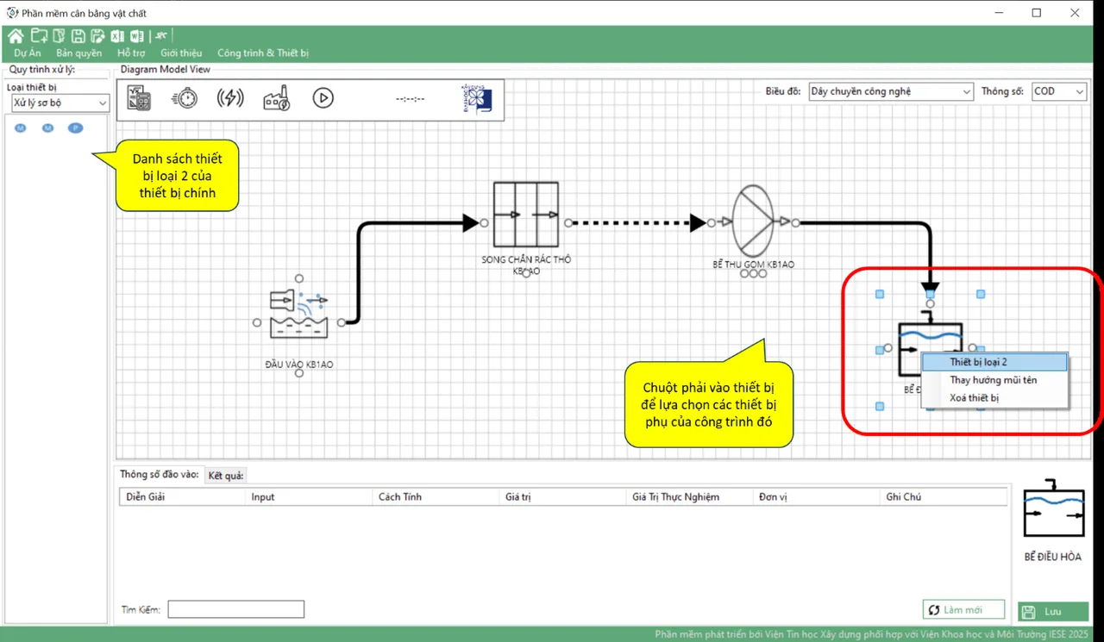This screenshot has width=1104, height=642.
Task: Click the Đơn vị column header
Action: [x=815, y=497]
